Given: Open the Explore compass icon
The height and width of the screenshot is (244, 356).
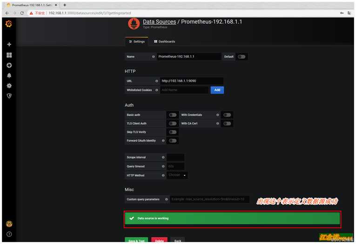Looking at the screenshot, I should (9, 65).
